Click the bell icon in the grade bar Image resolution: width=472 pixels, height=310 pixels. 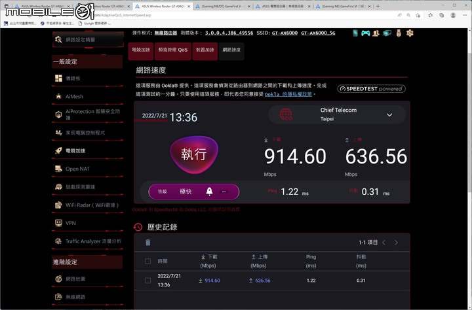tap(210, 192)
